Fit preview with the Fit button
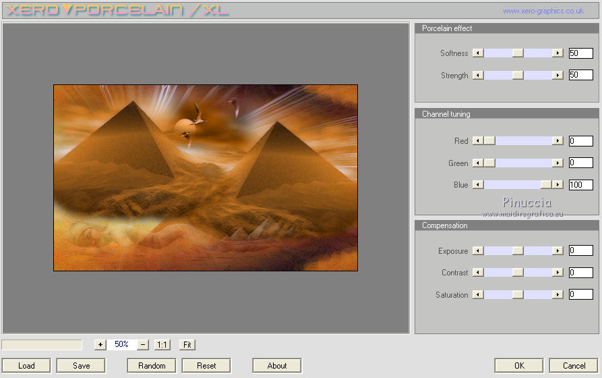Screen dimensions: 602x378 coord(187,344)
